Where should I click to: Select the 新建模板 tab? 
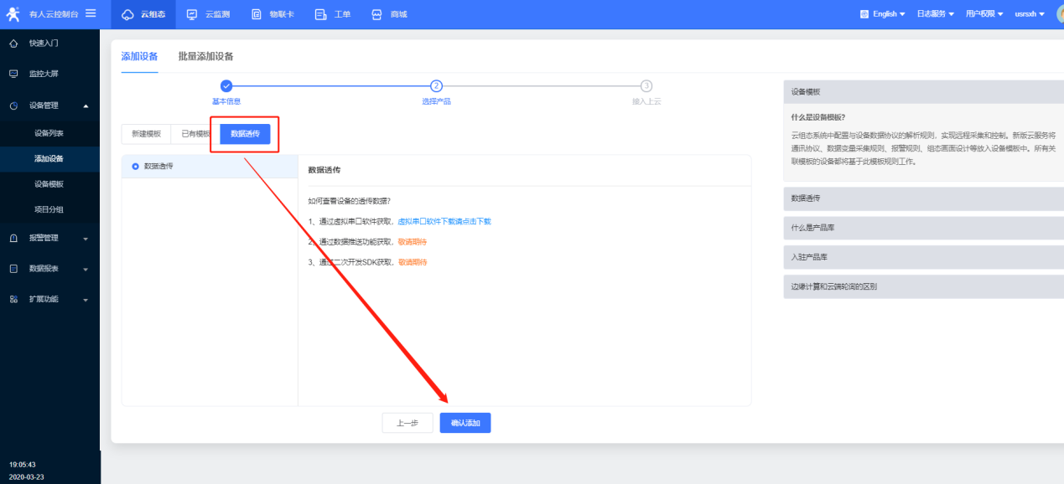coord(146,134)
